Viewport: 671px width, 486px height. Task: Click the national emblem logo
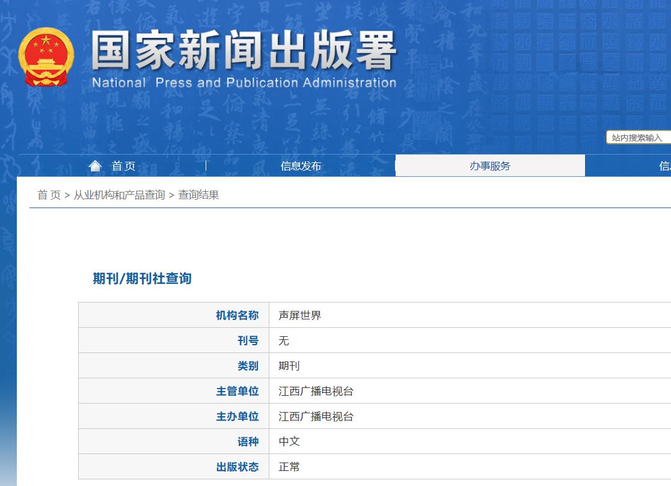click(46, 57)
